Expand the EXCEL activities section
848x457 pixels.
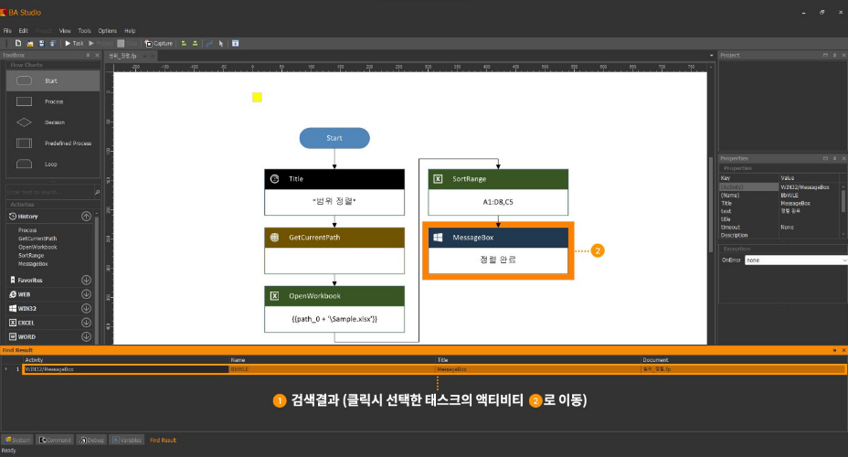coord(86,323)
